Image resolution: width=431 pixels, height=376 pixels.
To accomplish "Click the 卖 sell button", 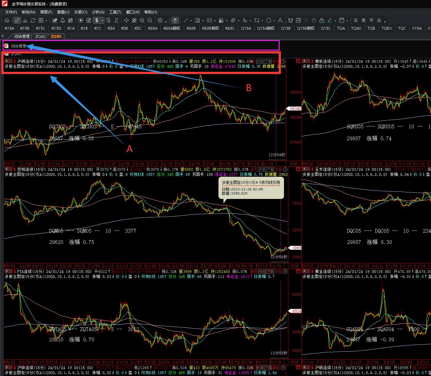I will click(x=364, y=20).
